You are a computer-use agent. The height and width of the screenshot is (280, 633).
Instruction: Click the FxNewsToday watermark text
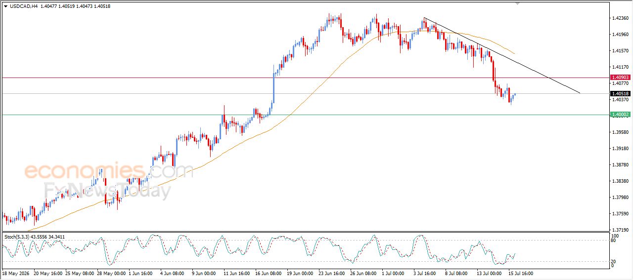pos(107,190)
